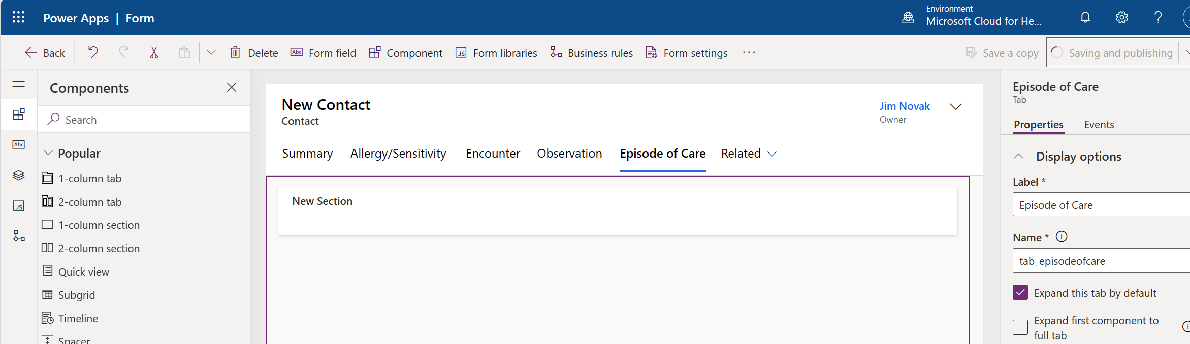Image resolution: width=1190 pixels, height=344 pixels.
Task: Select Components icon in left rail
Action: pos(19,114)
